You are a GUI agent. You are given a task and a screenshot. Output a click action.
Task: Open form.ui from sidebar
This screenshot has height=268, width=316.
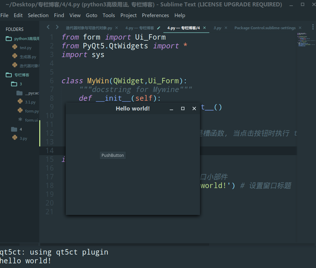(32, 120)
